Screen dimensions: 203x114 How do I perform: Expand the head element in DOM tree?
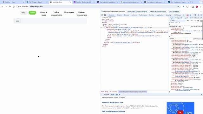(102, 21)
